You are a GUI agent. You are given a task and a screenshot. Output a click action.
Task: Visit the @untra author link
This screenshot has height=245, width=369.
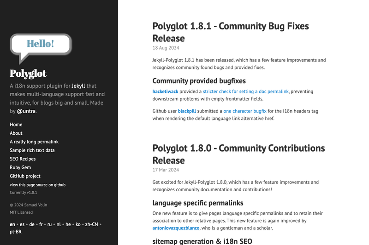point(26,111)
